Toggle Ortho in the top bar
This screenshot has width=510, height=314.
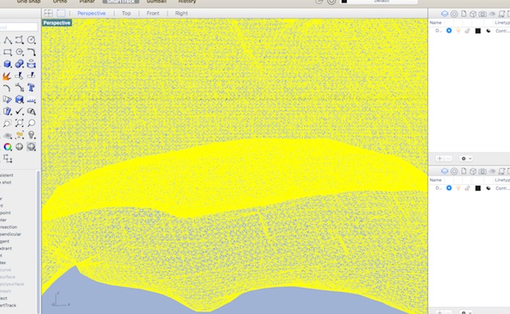[60, 2]
